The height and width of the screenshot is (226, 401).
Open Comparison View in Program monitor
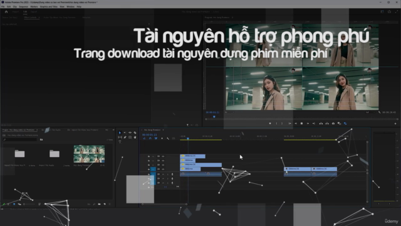pos(340,124)
